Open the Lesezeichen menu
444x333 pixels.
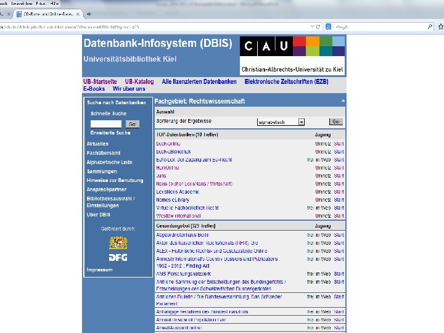coord(22,4)
